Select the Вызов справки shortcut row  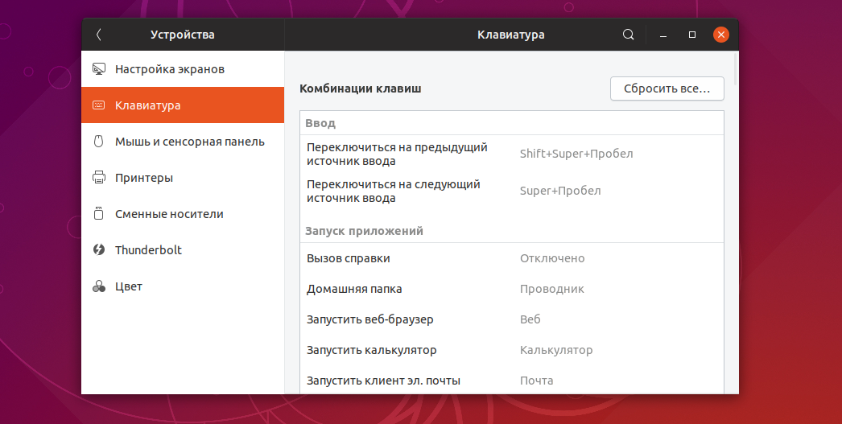click(x=511, y=258)
